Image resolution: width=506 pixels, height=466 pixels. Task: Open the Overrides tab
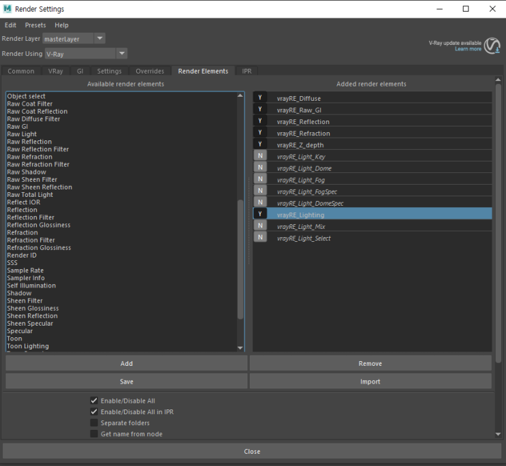149,71
